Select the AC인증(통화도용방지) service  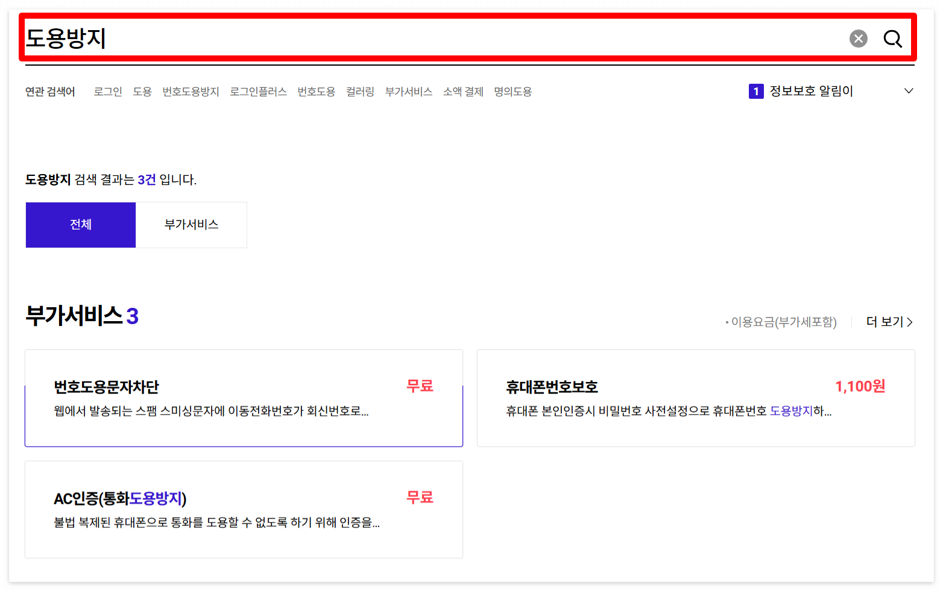tap(244, 509)
